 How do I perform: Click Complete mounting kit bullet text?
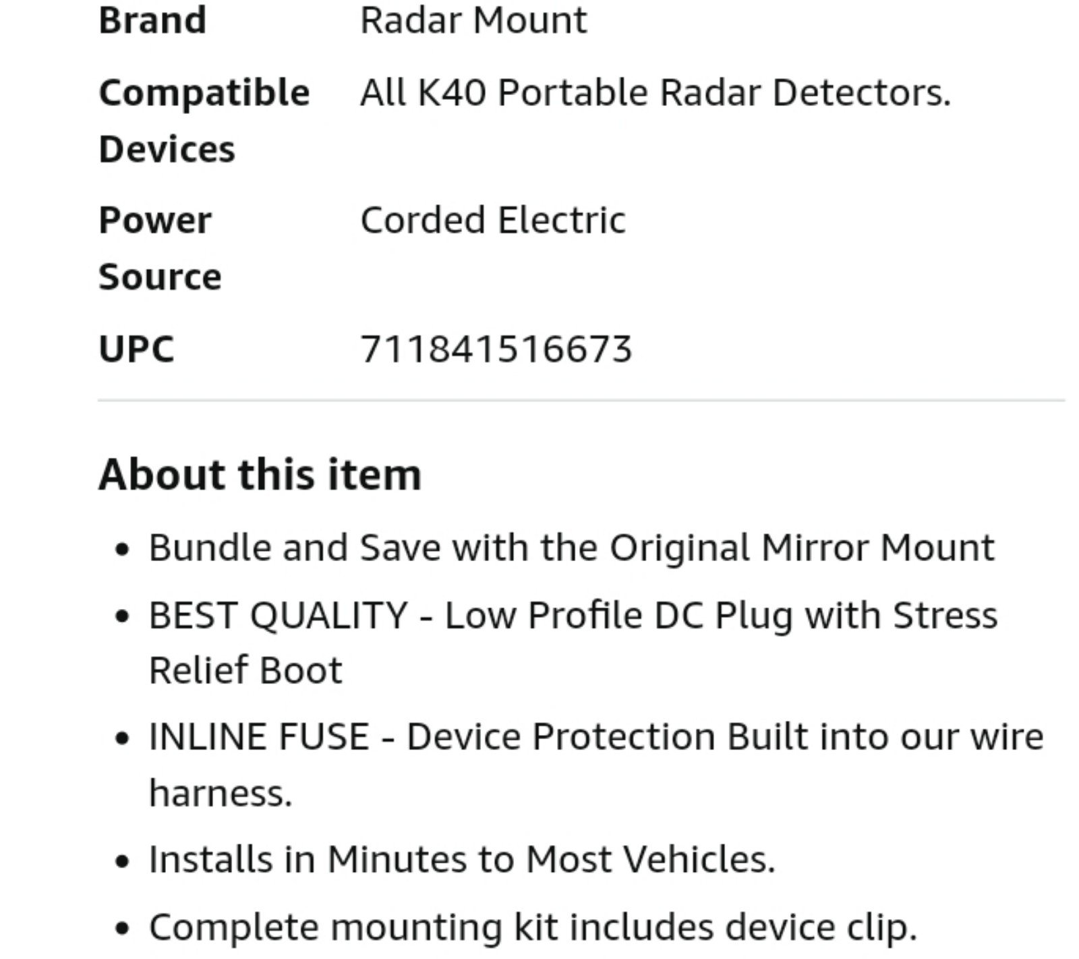point(533,927)
